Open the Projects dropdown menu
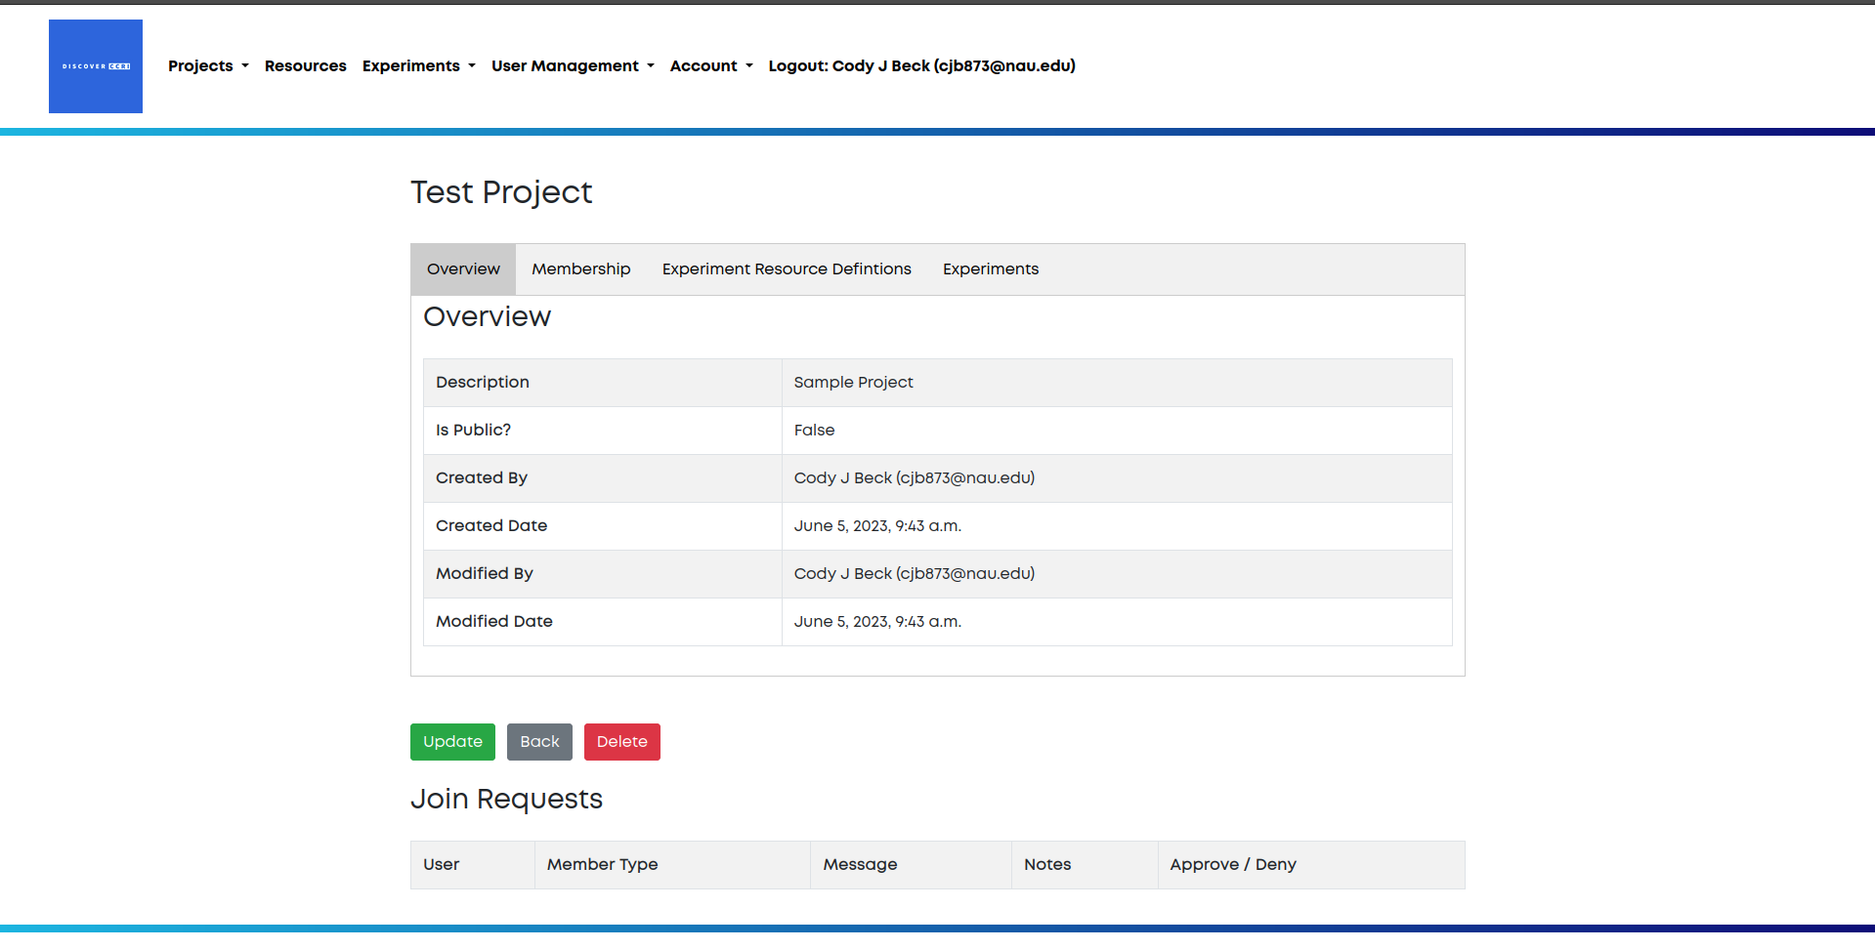1875x949 pixels. pos(208,66)
